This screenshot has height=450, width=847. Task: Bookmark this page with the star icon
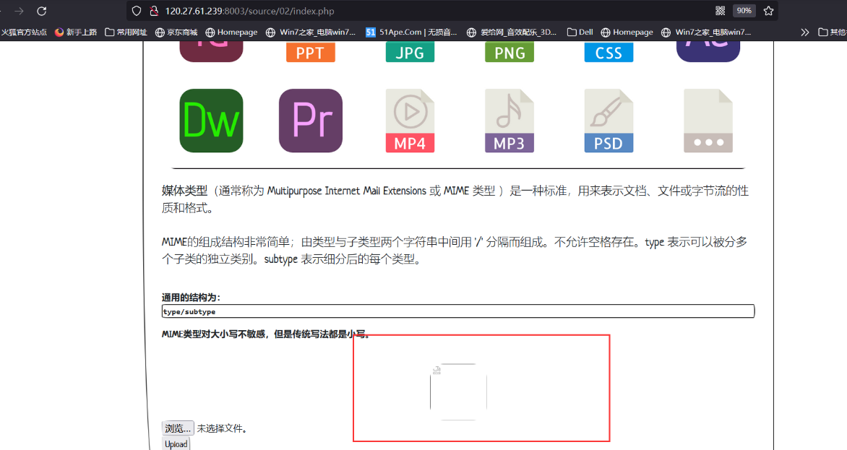(x=769, y=11)
